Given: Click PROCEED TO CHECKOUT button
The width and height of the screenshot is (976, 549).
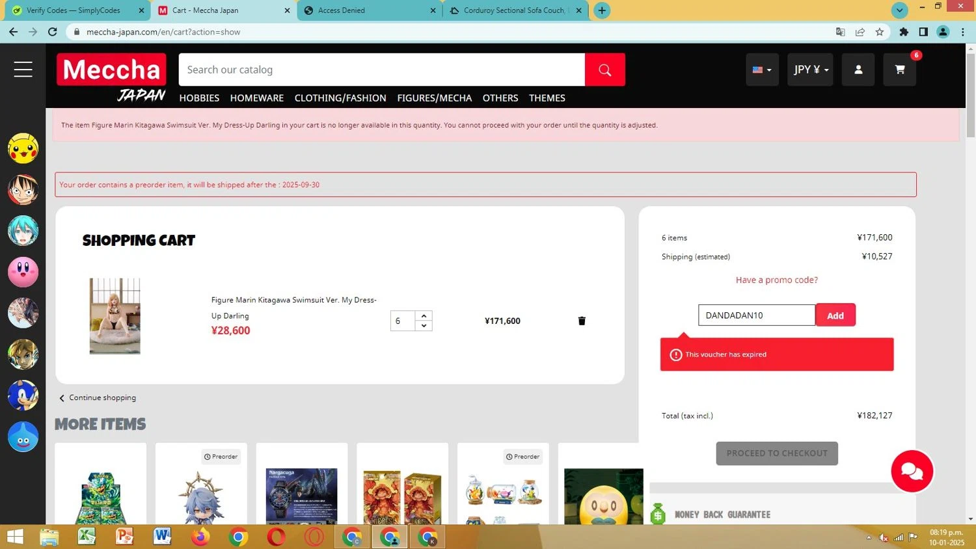Looking at the screenshot, I should tap(777, 453).
